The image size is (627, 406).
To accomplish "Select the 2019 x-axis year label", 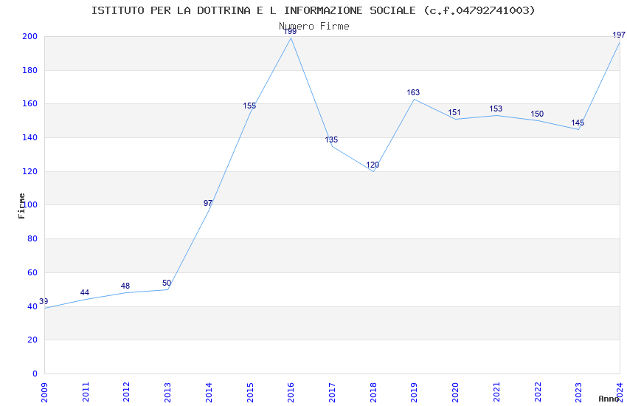I will point(414,393).
